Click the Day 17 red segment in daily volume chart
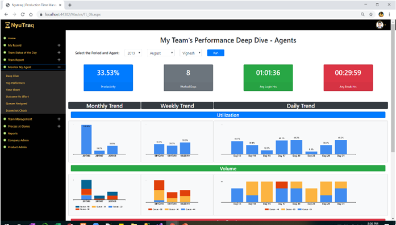This screenshot has width=396, height=225. pos(282,185)
